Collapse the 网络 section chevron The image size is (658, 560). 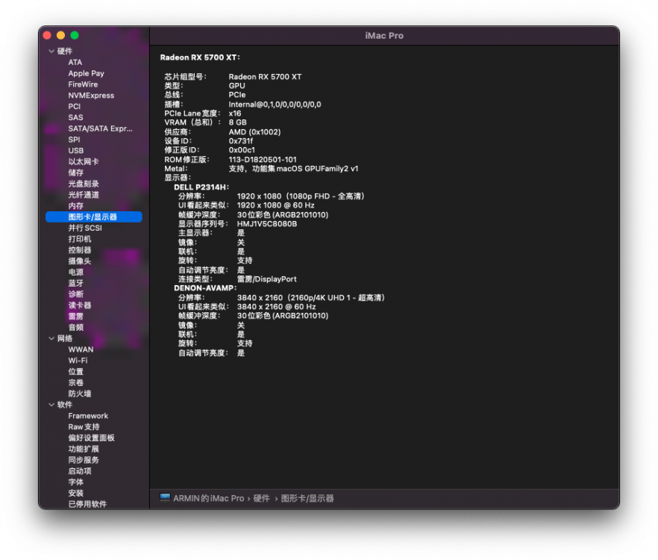[51, 338]
